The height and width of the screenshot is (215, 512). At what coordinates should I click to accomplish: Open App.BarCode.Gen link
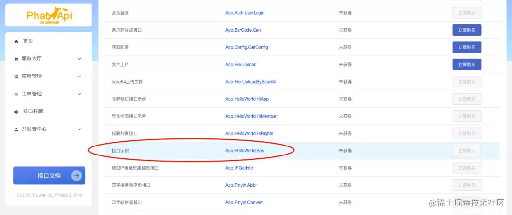243,30
